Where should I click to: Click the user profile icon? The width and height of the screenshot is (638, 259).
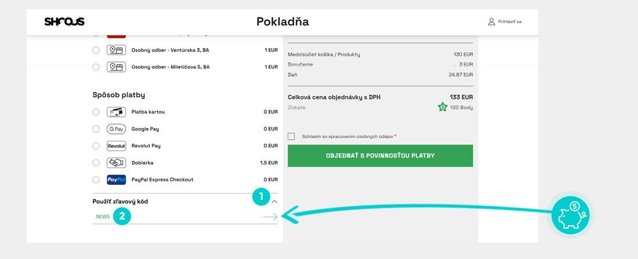491,21
